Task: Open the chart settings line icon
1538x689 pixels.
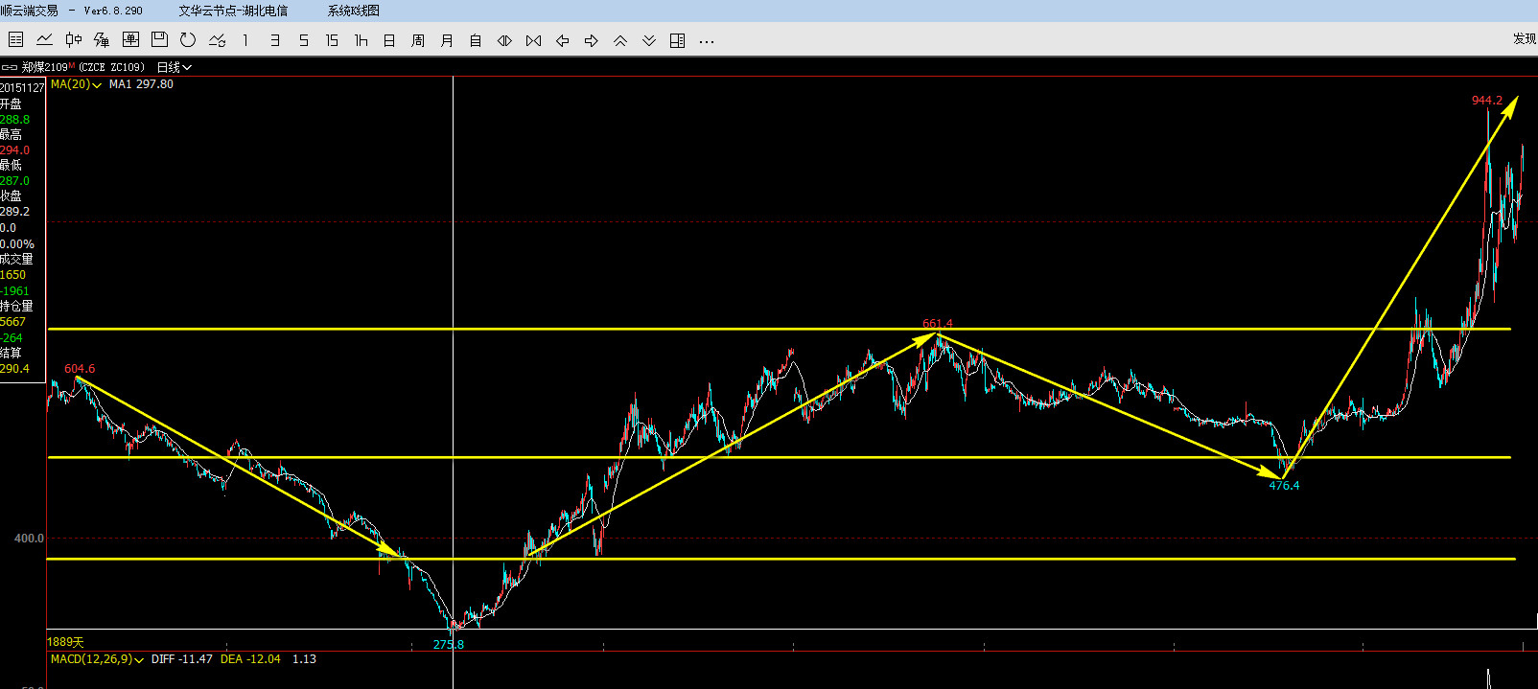Action: (218, 40)
